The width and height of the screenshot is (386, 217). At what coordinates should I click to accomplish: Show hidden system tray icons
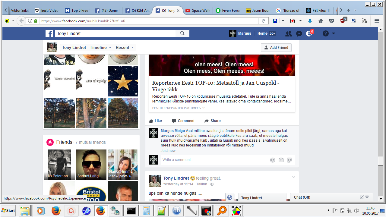328,210
